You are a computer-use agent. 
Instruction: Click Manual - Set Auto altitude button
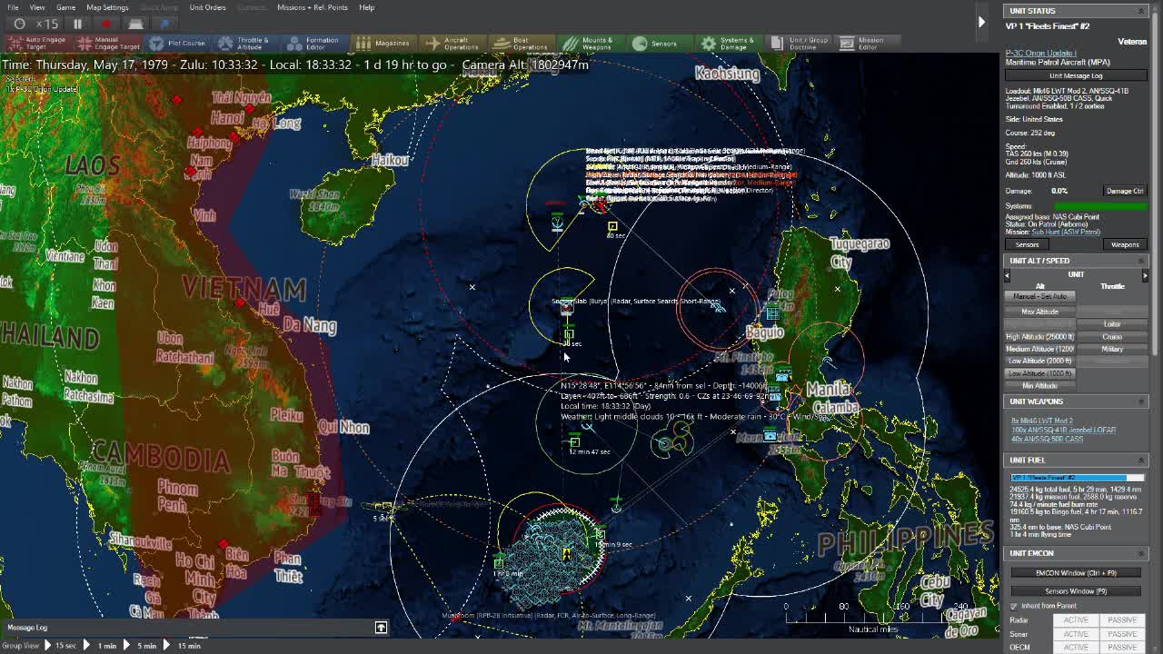click(x=1040, y=296)
